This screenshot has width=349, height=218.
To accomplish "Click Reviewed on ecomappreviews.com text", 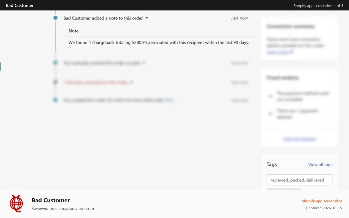I will (63, 208).
